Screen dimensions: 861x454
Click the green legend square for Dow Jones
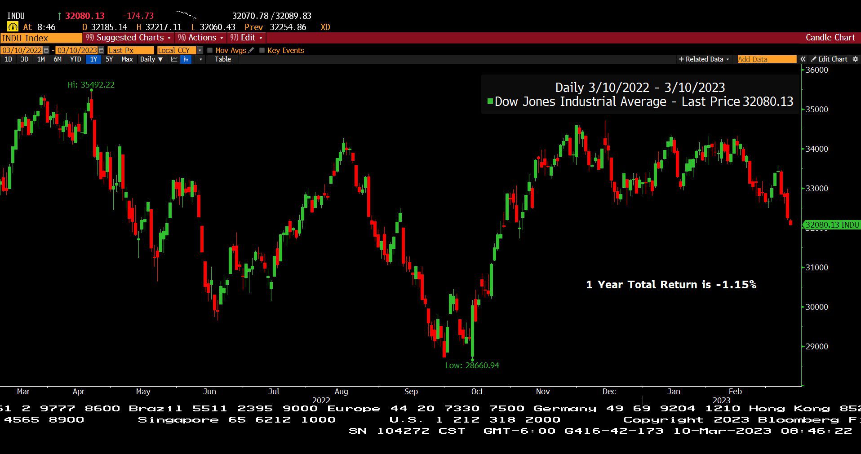tap(490, 101)
